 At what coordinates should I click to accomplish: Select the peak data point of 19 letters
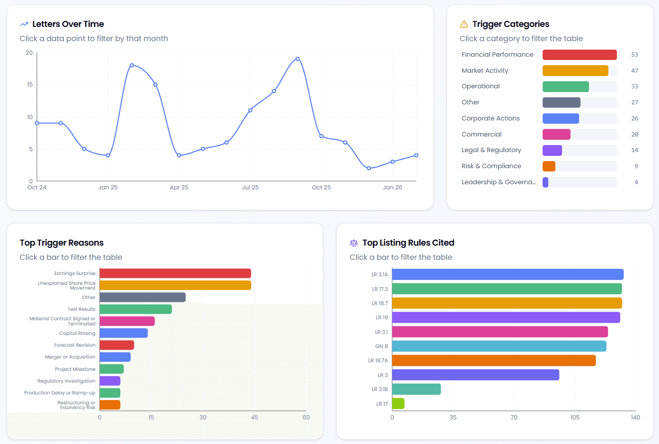click(x=298, y=59)
